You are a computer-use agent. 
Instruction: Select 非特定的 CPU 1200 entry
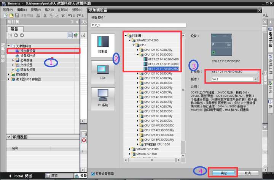tap(157, 144)
